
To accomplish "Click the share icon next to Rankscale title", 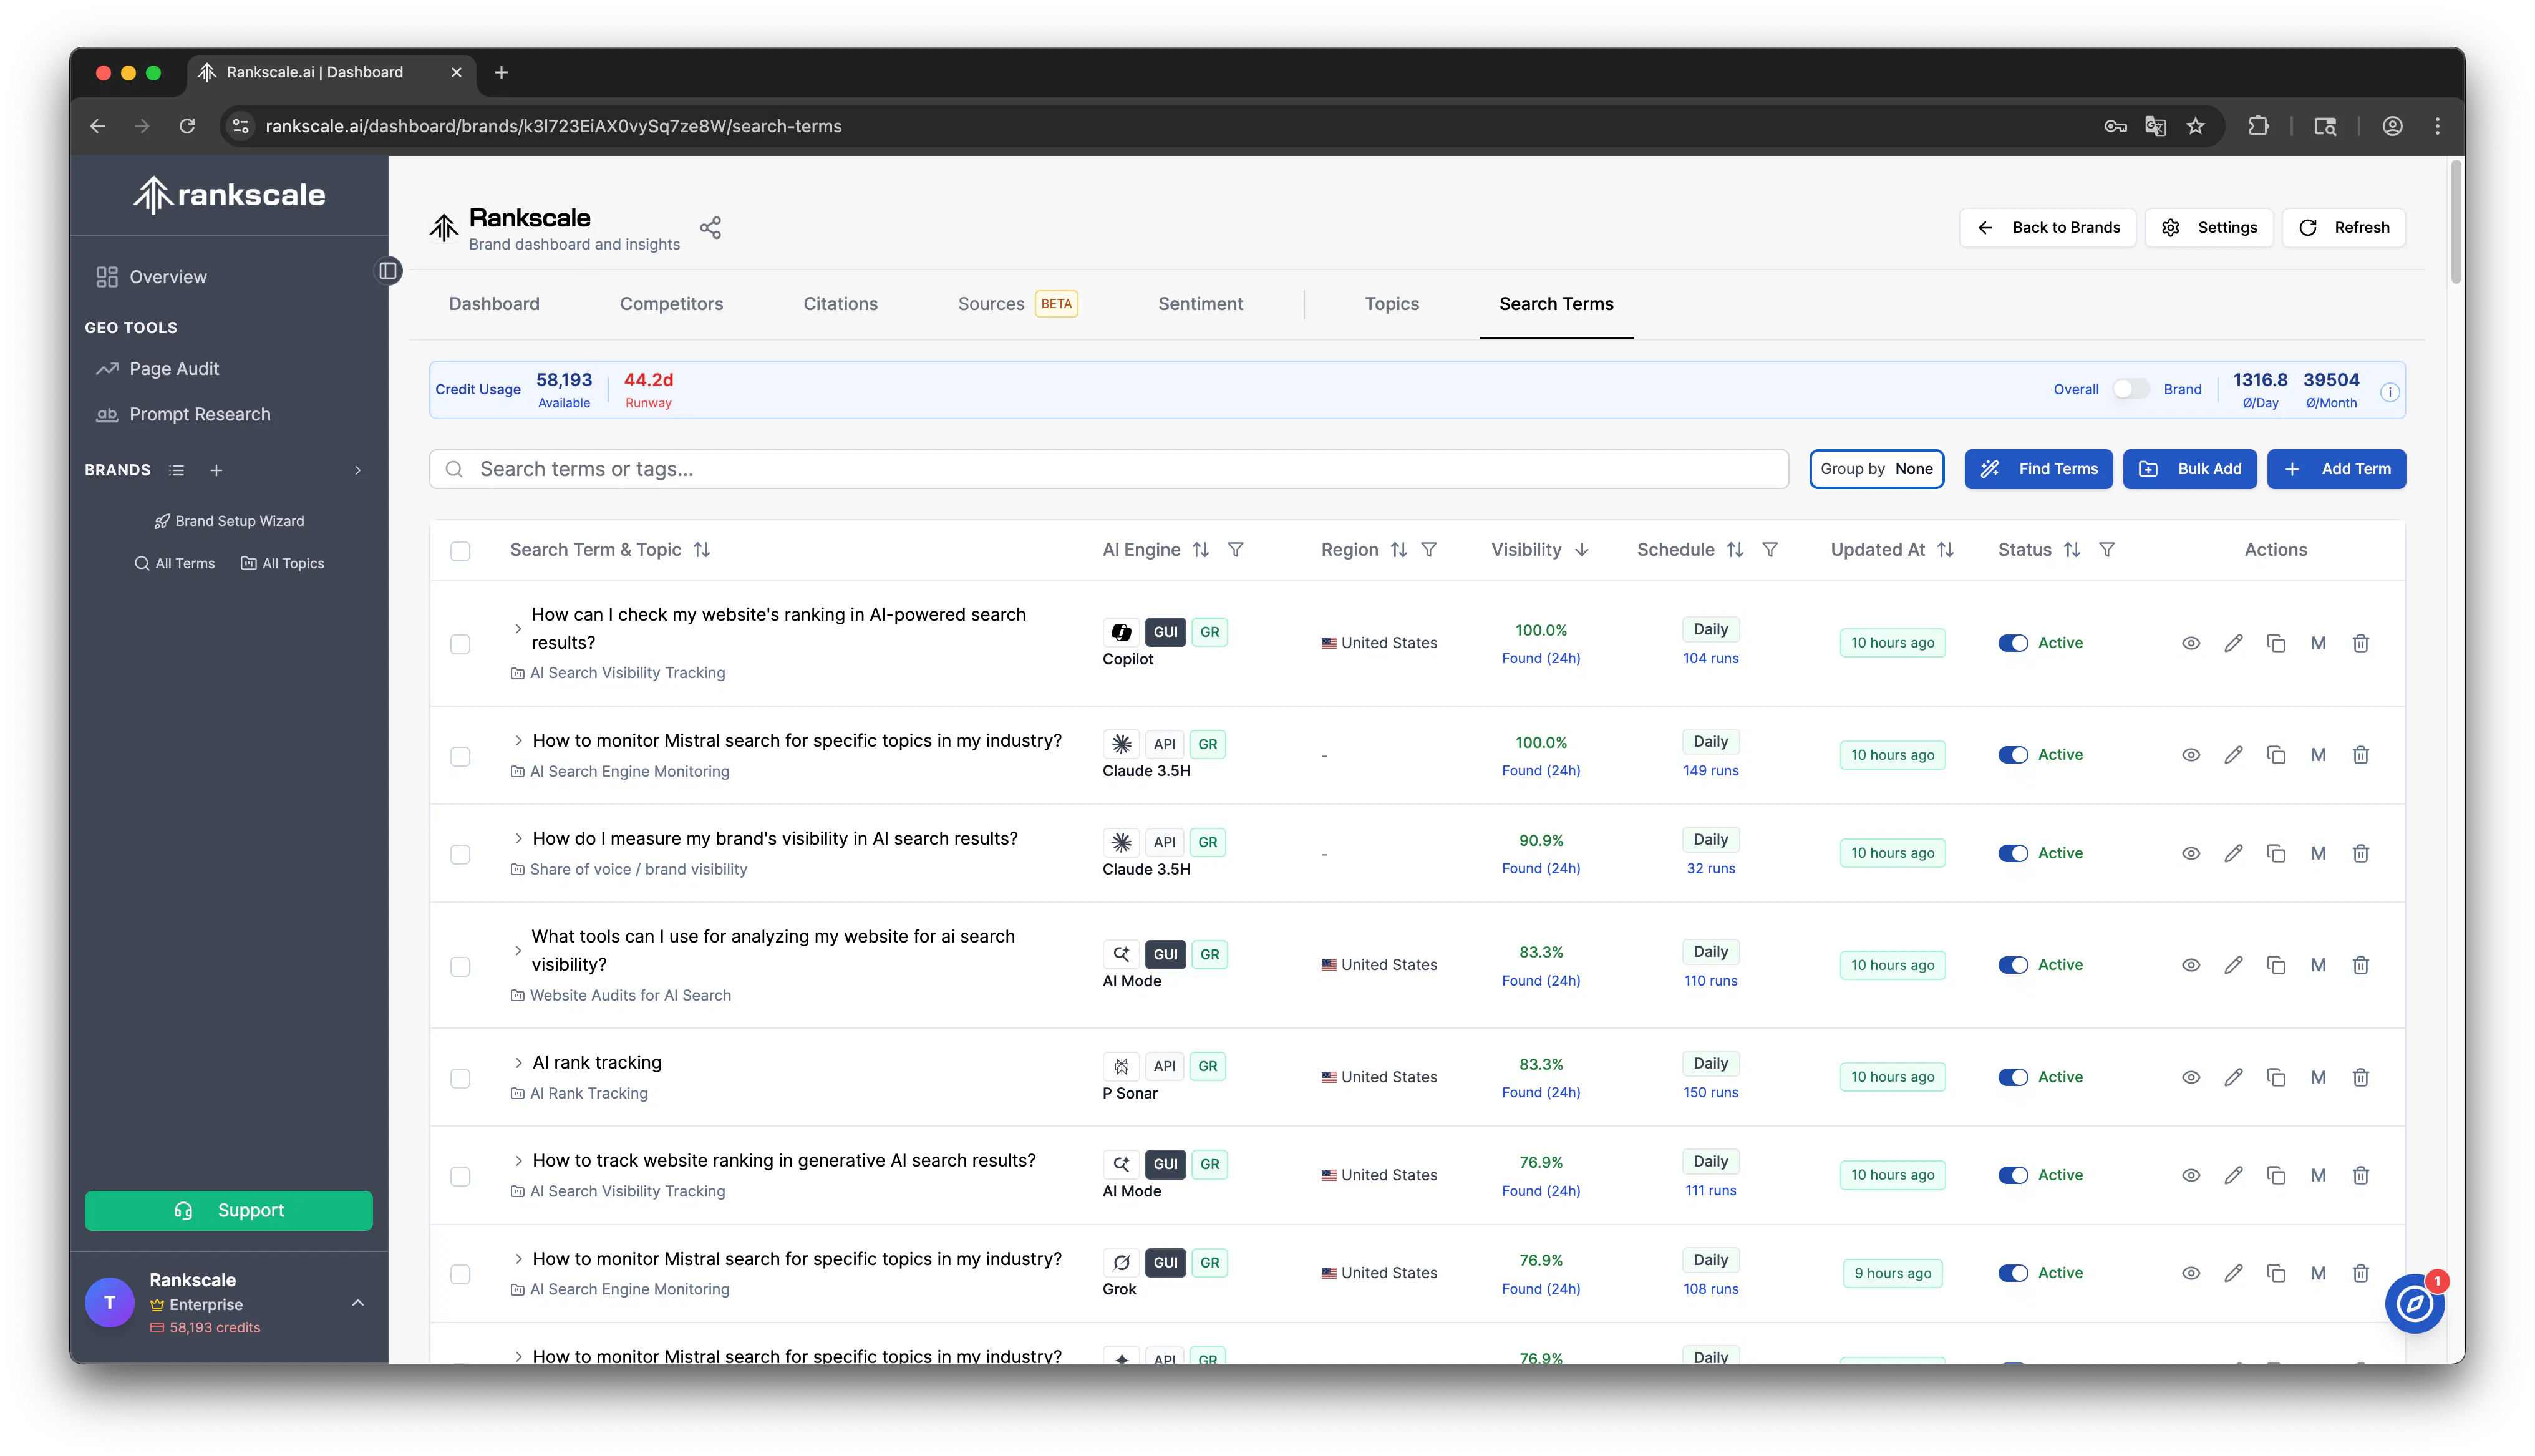I will (710, 228).
